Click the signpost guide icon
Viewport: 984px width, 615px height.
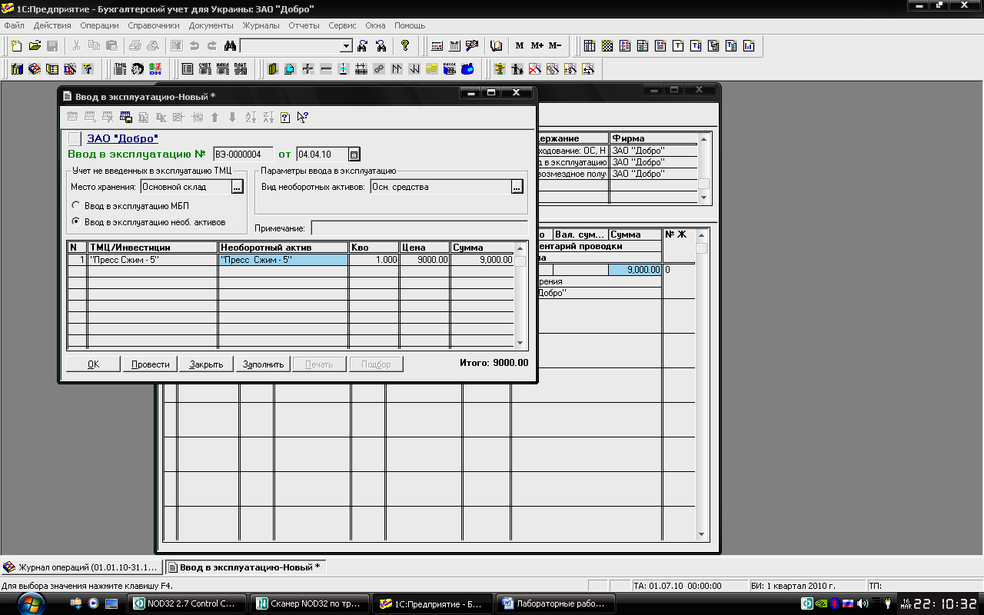pos(499,68)
